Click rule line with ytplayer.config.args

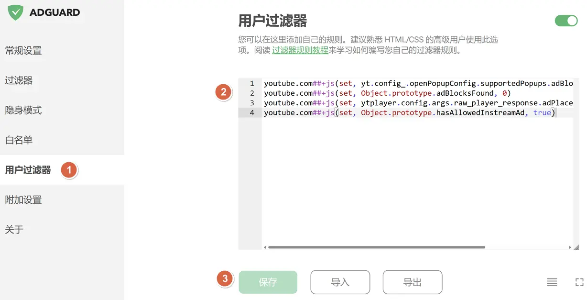(x=418, y=103)
